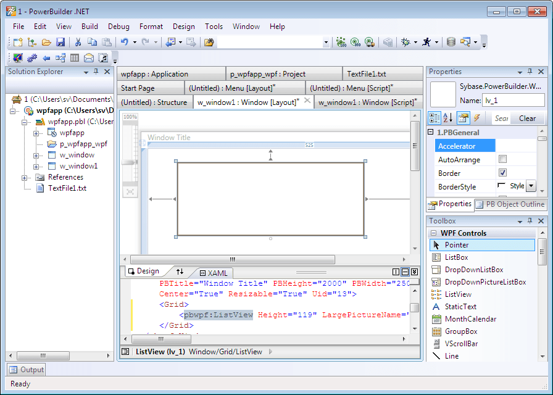Switch to the XAML tab
This screenshot has width=553, height=395.
(214, 272)
